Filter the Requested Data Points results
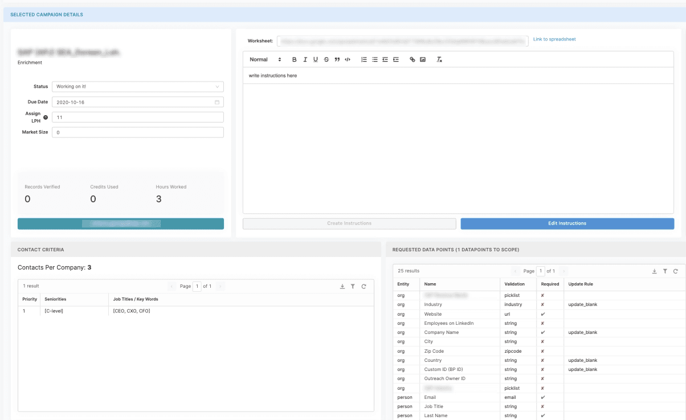The image size is (686, 420). pyautogui.click(x=665, y=271)
